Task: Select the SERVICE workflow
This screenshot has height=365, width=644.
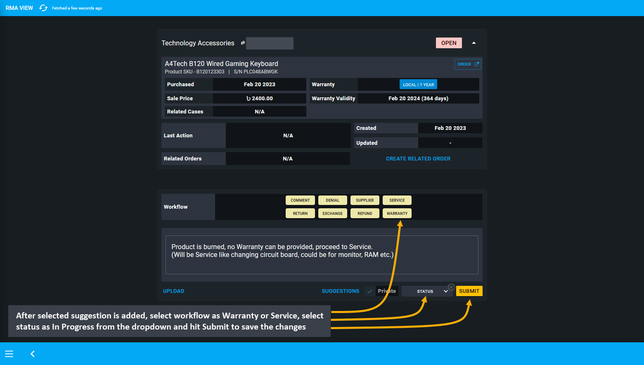Action: (x=397, y=200)
